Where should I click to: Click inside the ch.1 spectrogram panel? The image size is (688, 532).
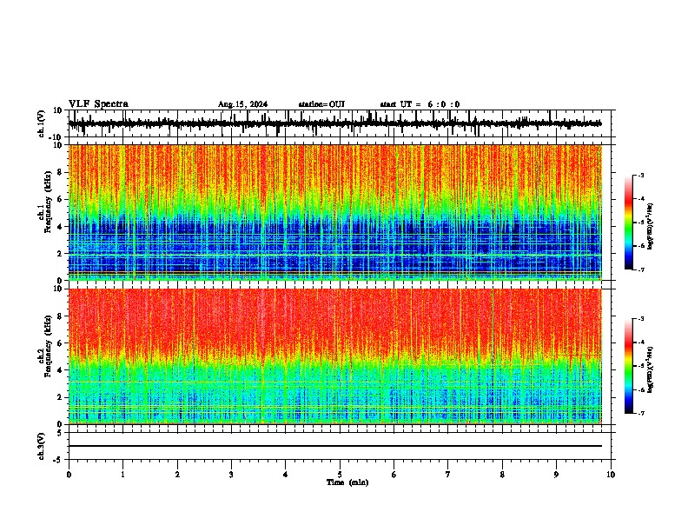point(334,212)
